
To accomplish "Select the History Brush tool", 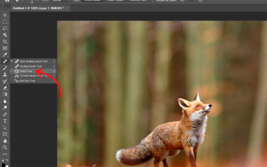I will (5, 81).
